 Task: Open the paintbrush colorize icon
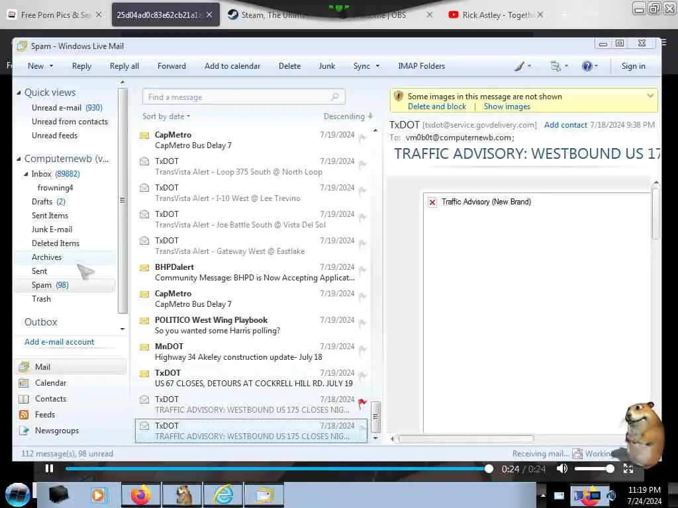pyautogui.click(x=519, y=66)
